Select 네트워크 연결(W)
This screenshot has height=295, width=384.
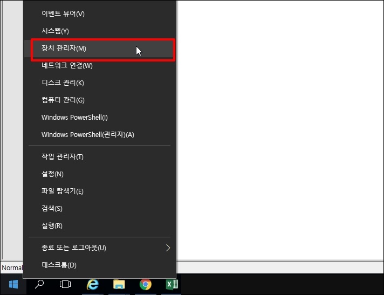[100, 66]
